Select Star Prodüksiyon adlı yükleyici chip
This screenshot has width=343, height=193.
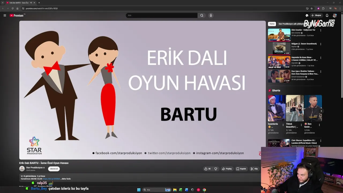point(292,24)
